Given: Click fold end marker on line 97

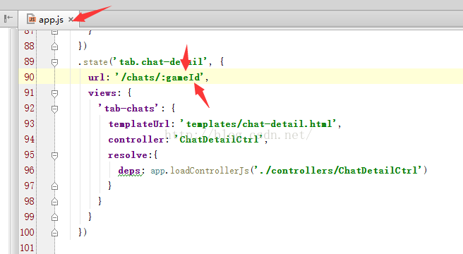Looking at the screenshot, I should [54, 186].
